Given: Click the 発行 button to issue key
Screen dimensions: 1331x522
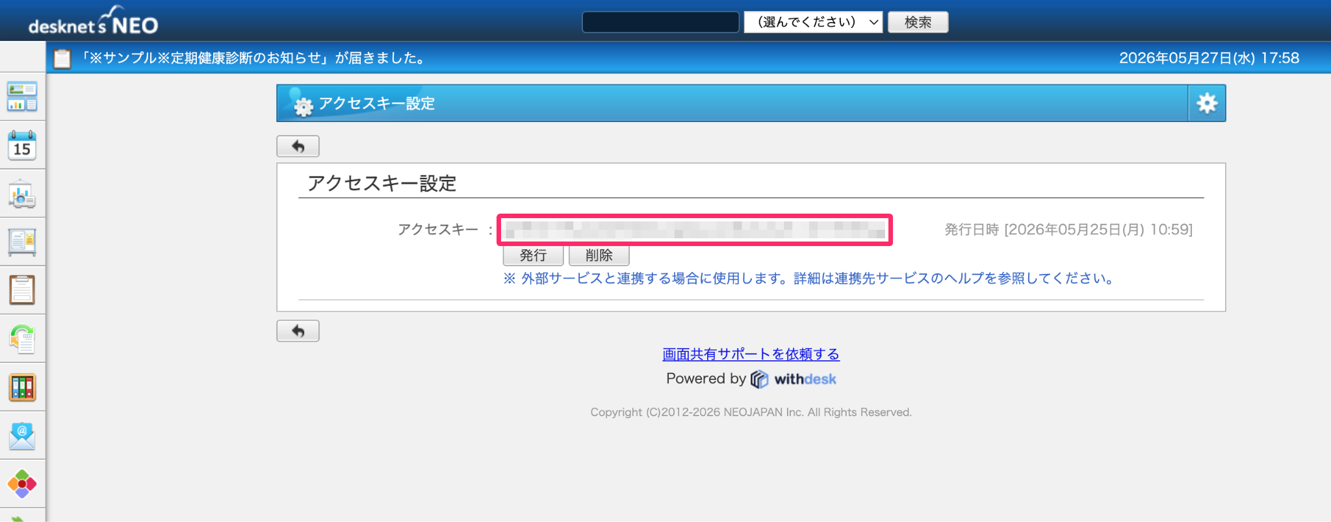Looking at the screenshot, I should (x=533, y=255).
